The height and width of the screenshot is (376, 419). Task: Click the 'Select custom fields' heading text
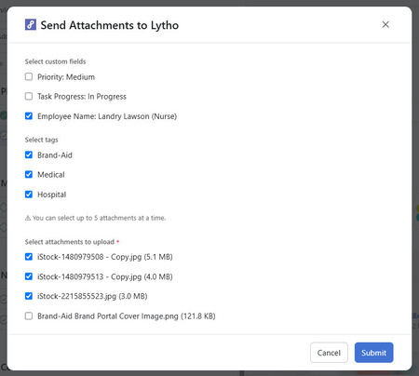coord(55,61)
